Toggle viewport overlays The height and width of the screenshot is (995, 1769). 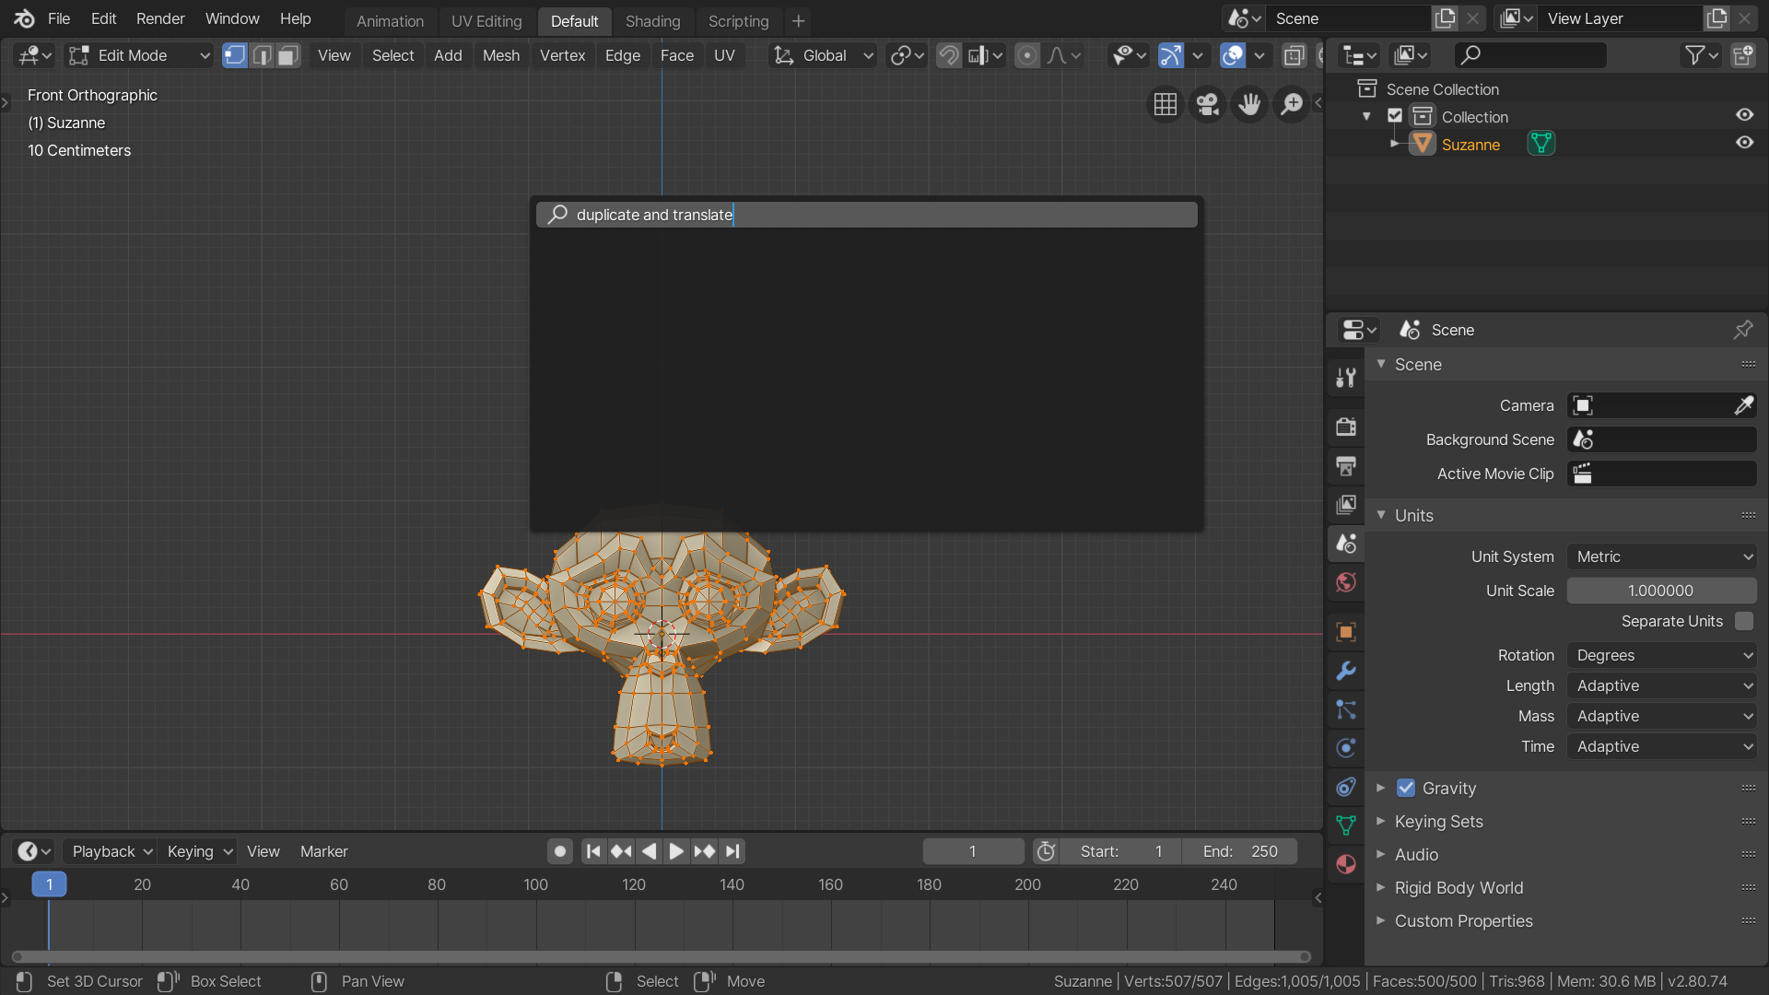(1233, 55)
